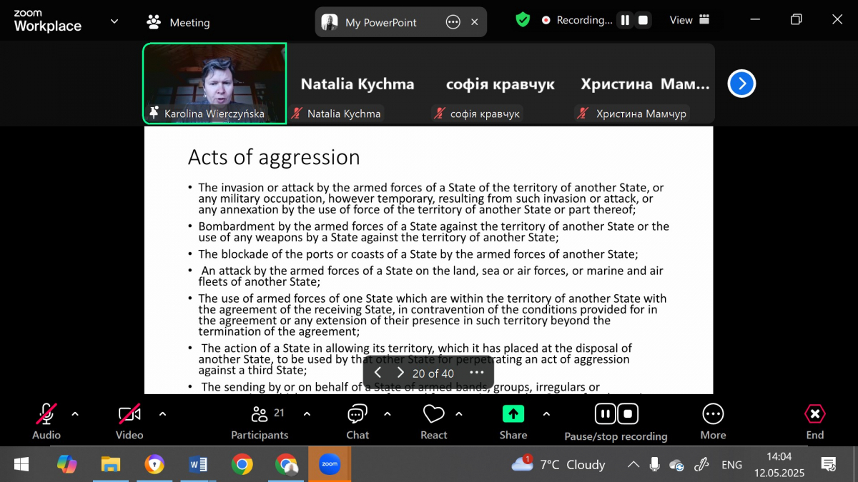This screenshot has width=858, height=482.
Task: Click the green Share screen button
Action: 513,414
